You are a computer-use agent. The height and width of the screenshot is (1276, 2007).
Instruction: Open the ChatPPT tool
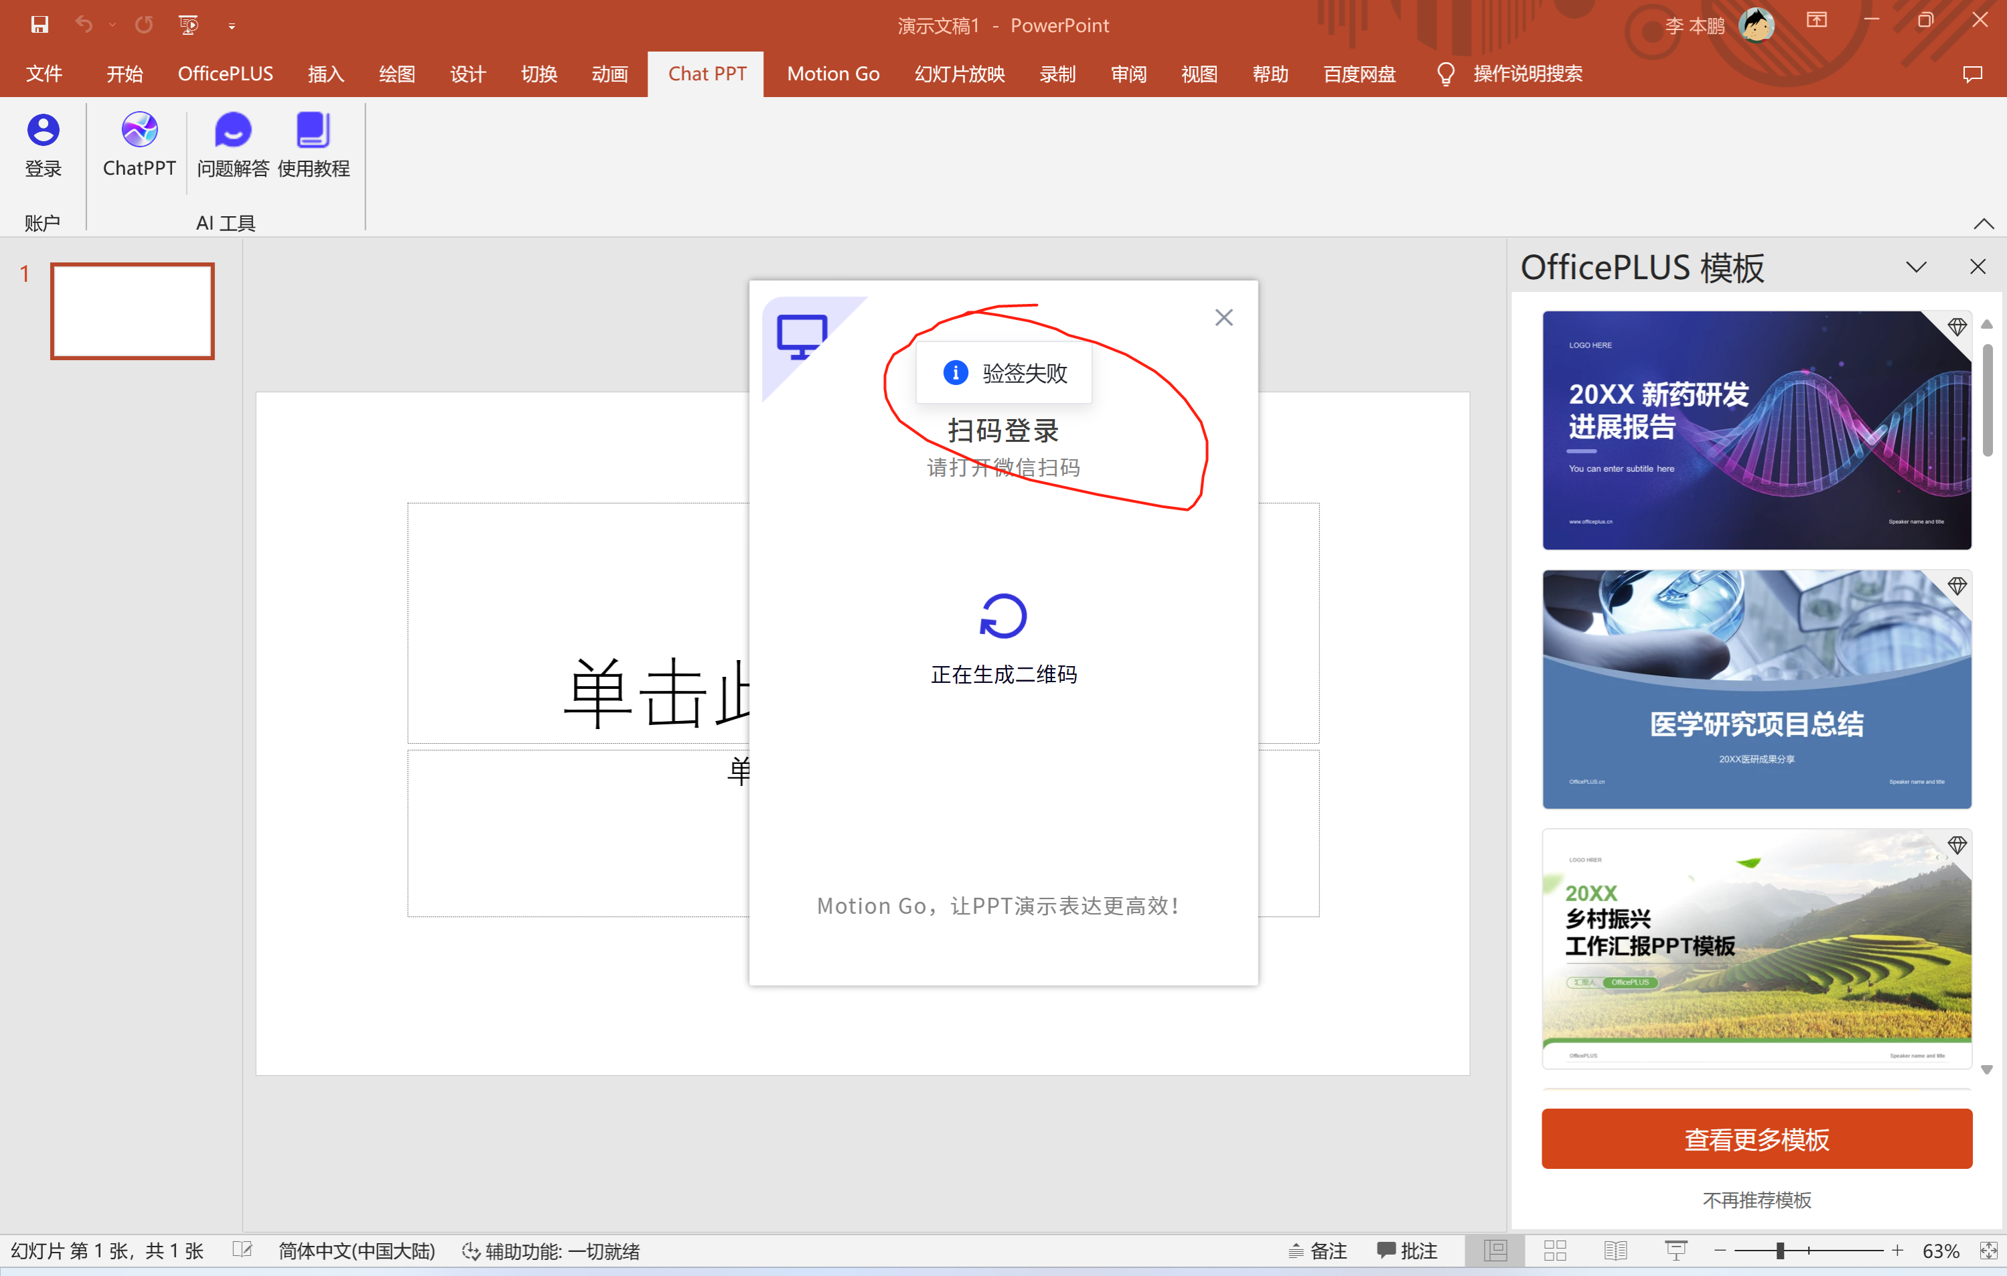(139, 130)
